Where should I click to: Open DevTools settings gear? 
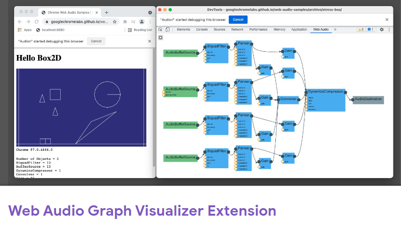point(382,30)
